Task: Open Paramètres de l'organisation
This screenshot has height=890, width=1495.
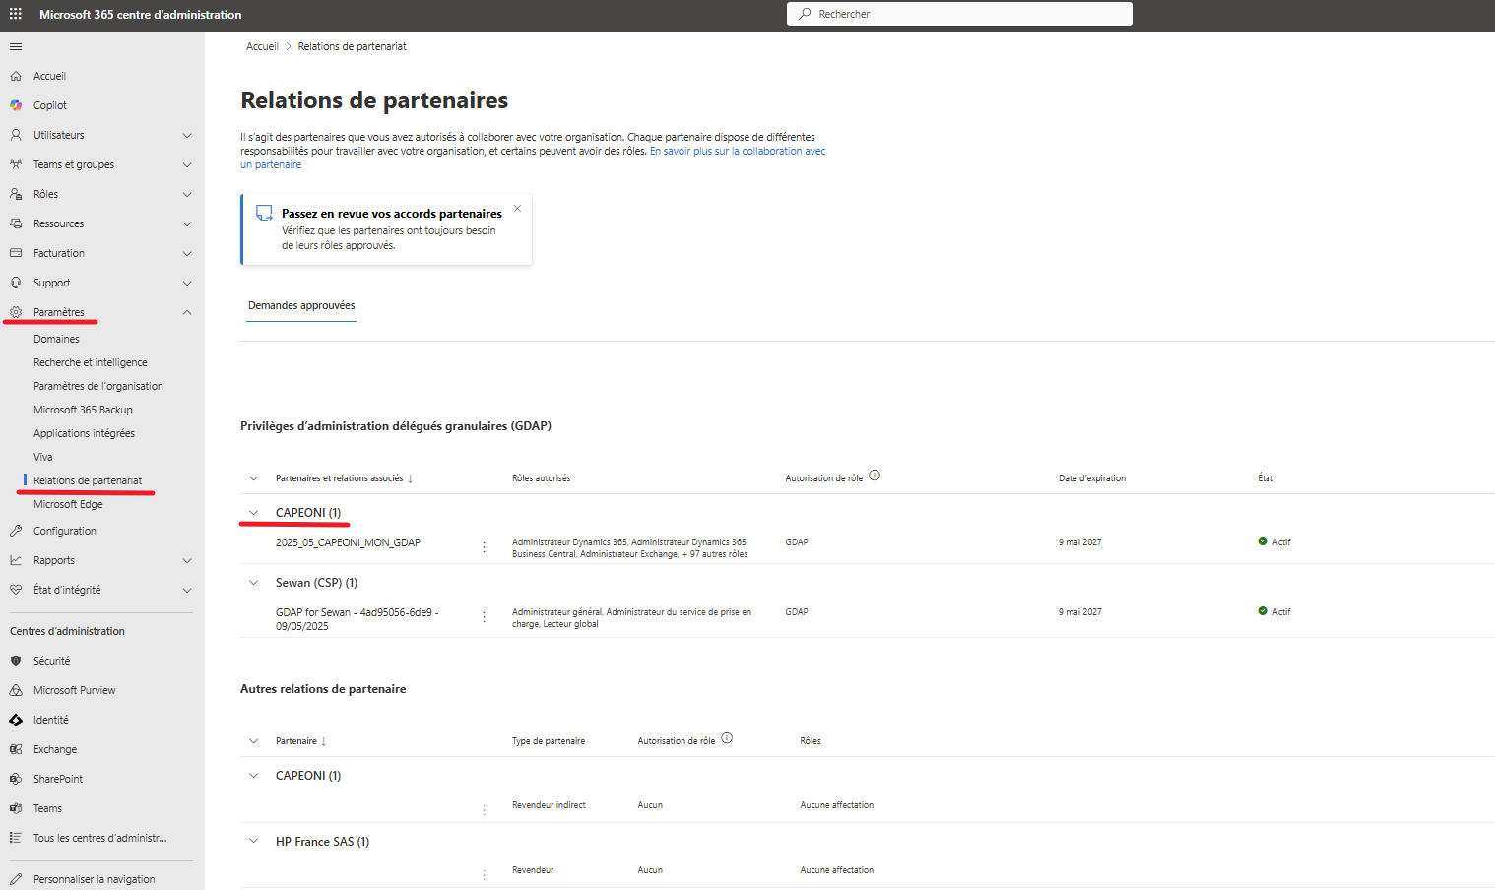Action: tap(98, 386)
